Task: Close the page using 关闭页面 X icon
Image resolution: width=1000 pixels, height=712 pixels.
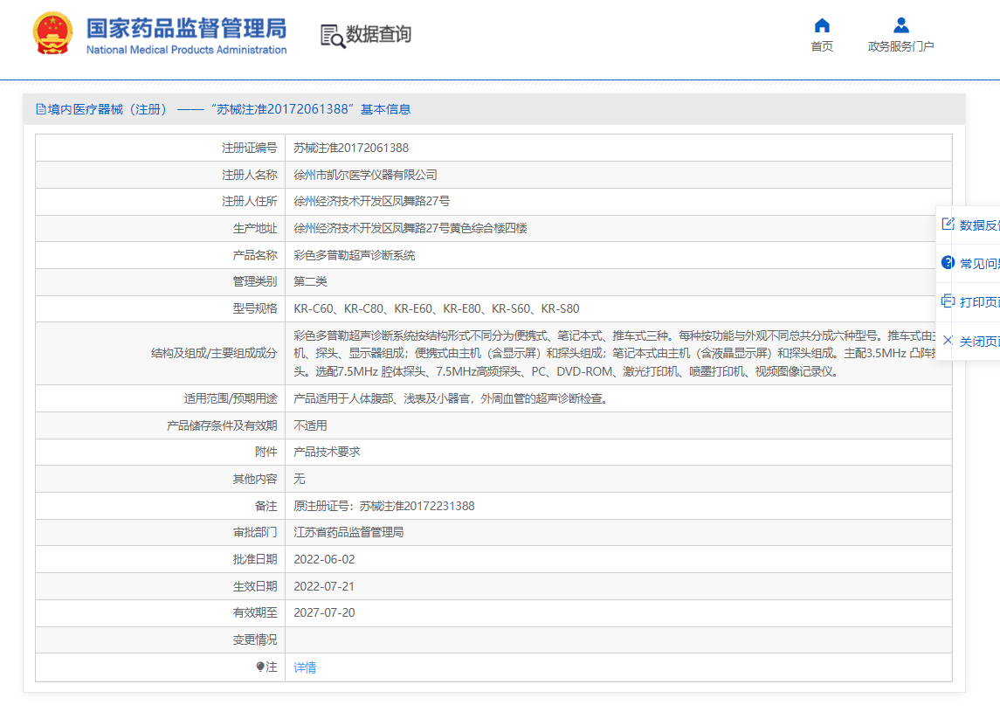Action: 948,341
